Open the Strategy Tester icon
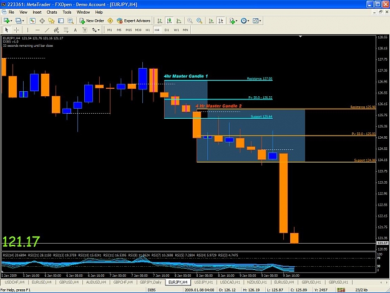 coord(71,21)
